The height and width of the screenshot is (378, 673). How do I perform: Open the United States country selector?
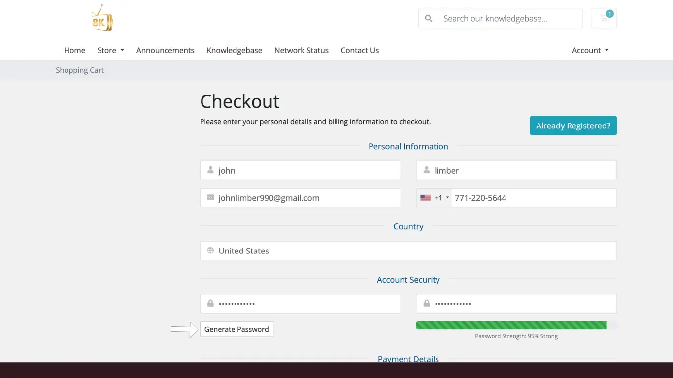tap(408, 251)
